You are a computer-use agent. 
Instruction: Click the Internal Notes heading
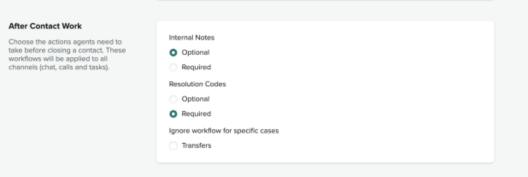click(x=191, y=38)
